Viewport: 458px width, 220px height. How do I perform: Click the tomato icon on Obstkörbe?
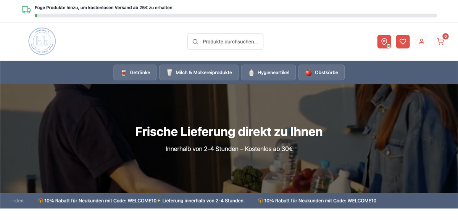(308, 72)
